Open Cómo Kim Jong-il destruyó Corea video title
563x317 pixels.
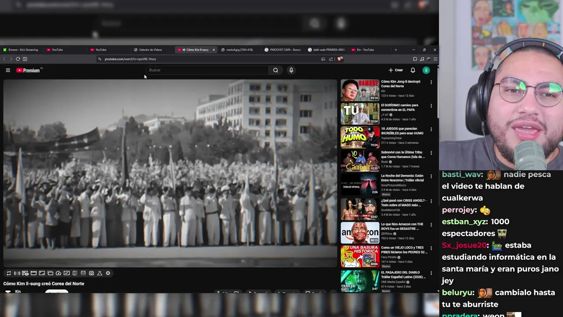401,84
